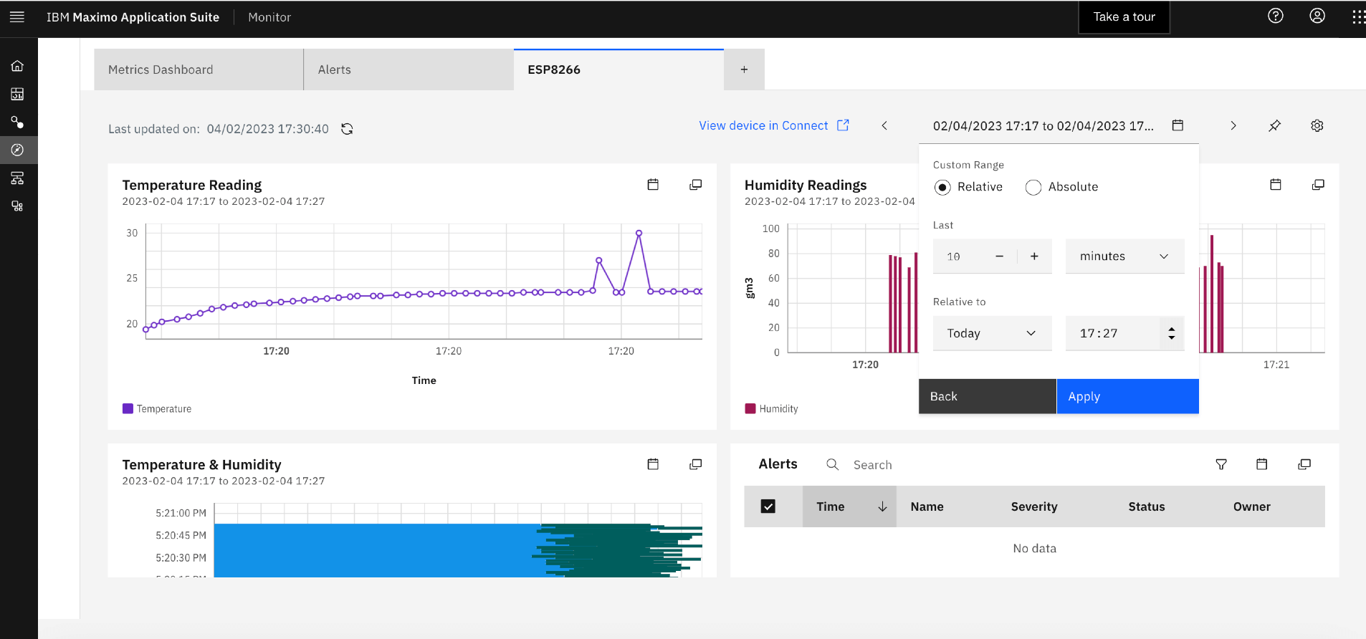
Task: Refresh the last updated timestamp
Action: (347, 129)
